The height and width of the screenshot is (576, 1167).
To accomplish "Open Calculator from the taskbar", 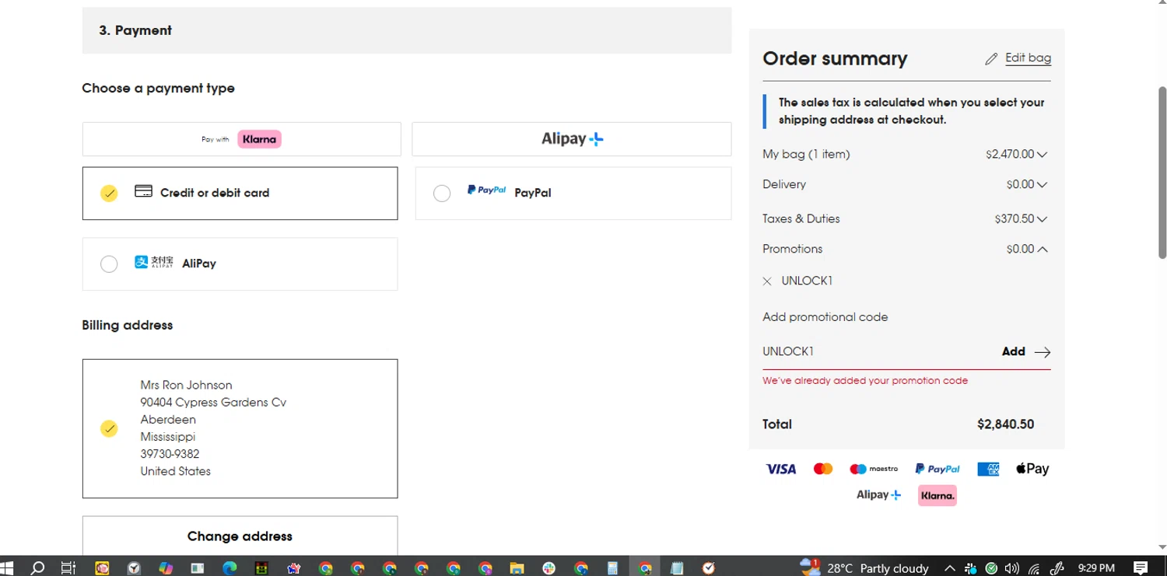I will (x=613, y=568).
